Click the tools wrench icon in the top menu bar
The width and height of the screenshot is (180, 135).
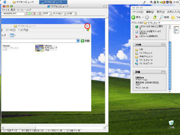coord(144,2)
